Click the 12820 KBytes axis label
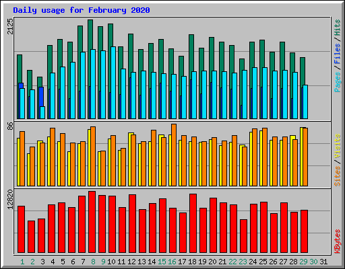Screen dimensions: 345x269 11,199
